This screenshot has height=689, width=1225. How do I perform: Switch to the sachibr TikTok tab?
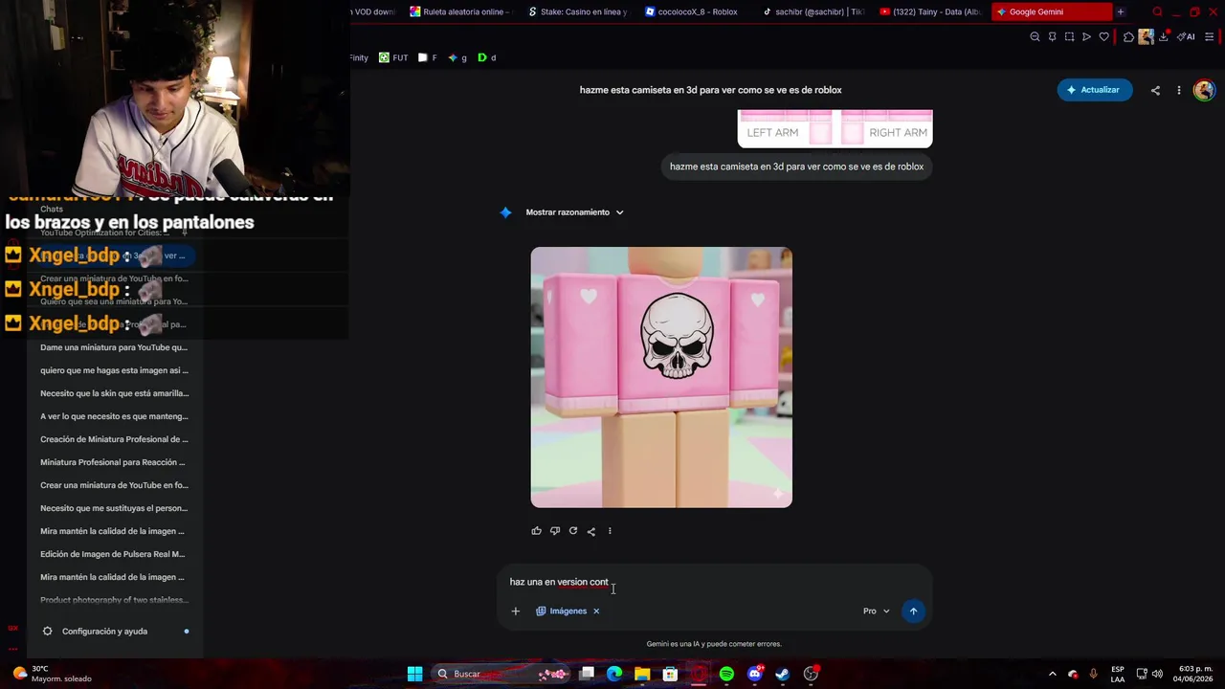click(812, 11)
